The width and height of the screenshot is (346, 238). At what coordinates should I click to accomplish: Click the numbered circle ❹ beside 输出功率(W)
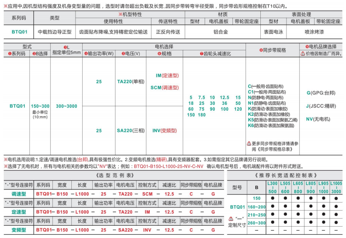coord(86,54)
